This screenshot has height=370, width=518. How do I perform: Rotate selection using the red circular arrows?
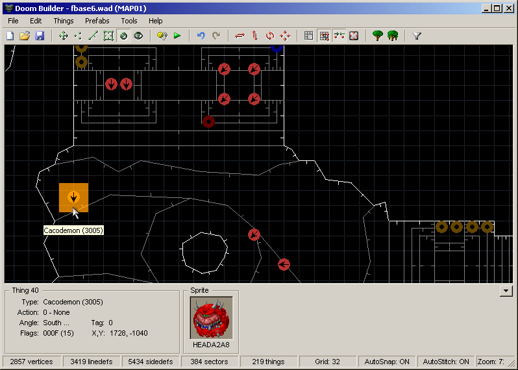pos(270,36)
